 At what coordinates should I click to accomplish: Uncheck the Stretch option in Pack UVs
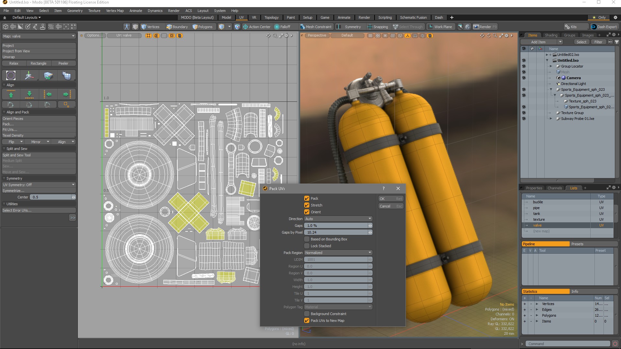click(x=307, y=205)
